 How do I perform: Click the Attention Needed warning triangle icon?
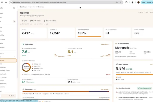[x=117, y=88]
